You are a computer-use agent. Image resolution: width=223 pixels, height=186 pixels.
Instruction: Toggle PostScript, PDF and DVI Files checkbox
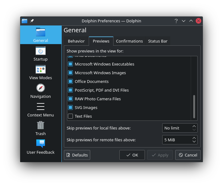(x=70, y=90)
